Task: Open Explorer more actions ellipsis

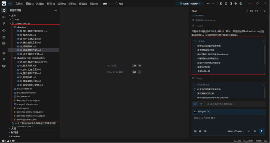Action: click(x=56, y=10)
